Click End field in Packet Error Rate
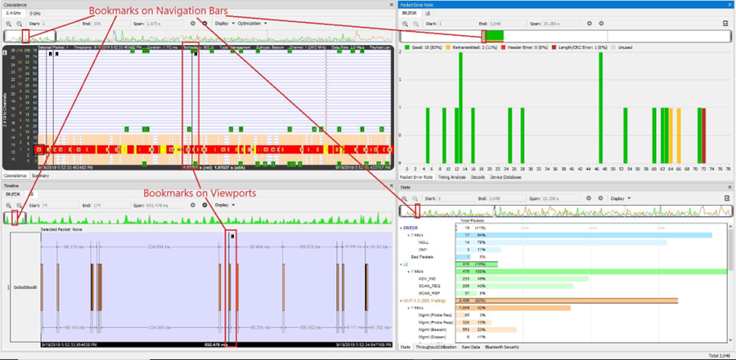 click(x=509, y=23)
